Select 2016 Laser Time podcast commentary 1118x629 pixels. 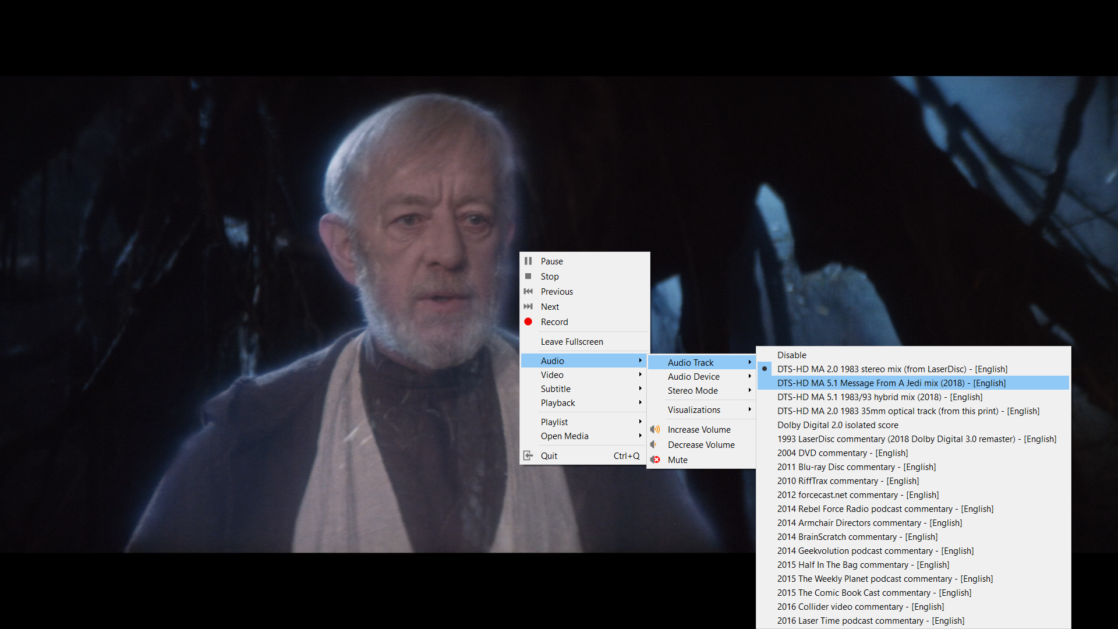pyautogui.click(x=913, y=620)
